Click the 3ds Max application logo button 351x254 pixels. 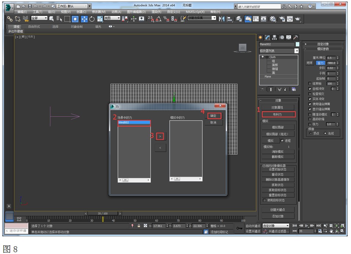pos(8,8)
